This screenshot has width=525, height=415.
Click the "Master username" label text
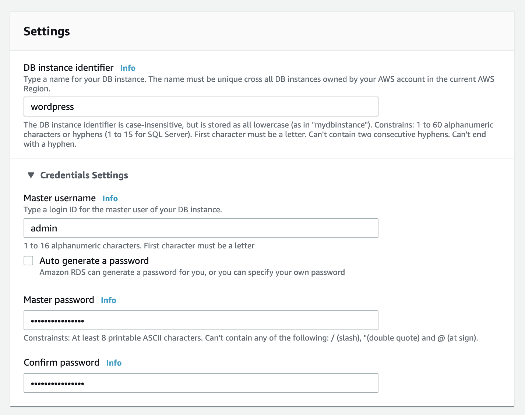pos(60,198)
